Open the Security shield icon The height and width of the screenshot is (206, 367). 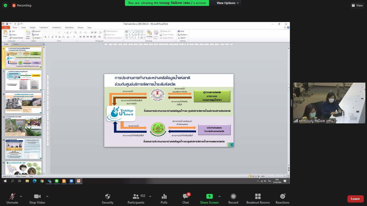pyautogui.click(x=108, y=199)
